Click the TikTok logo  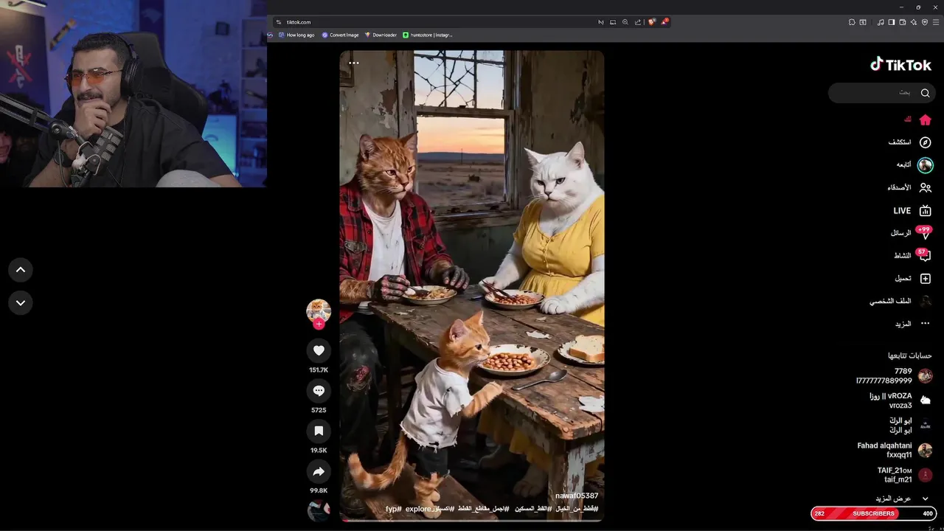pos(900,65)
